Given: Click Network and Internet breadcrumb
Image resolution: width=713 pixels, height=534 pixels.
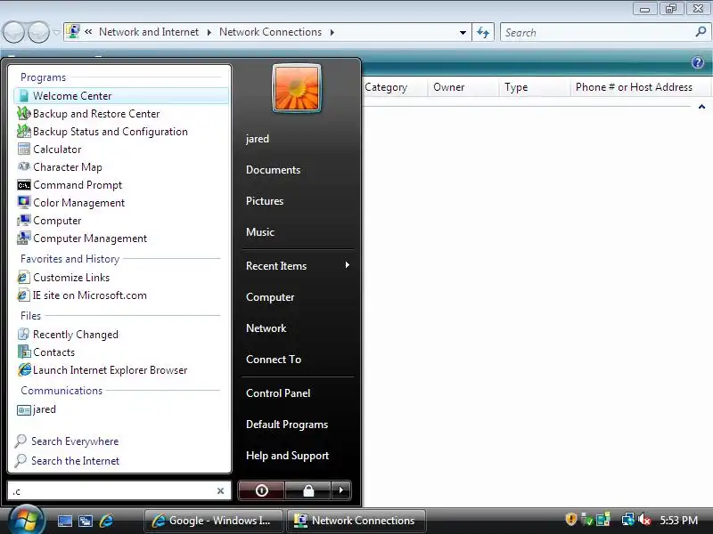Looking at the screenshot, I should click(149, 32).
